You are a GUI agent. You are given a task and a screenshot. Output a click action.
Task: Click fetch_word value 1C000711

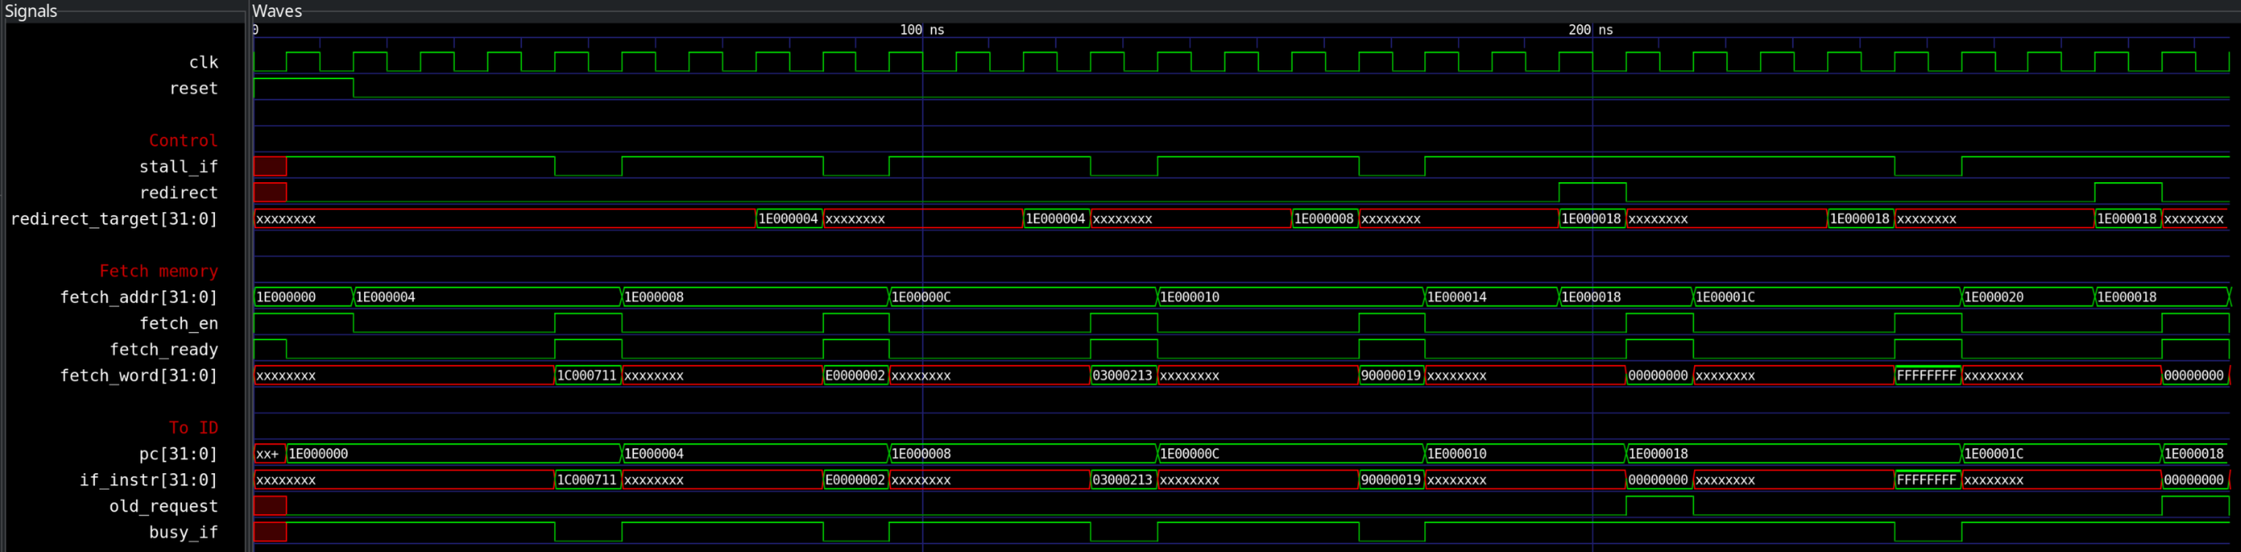[587, 374]
